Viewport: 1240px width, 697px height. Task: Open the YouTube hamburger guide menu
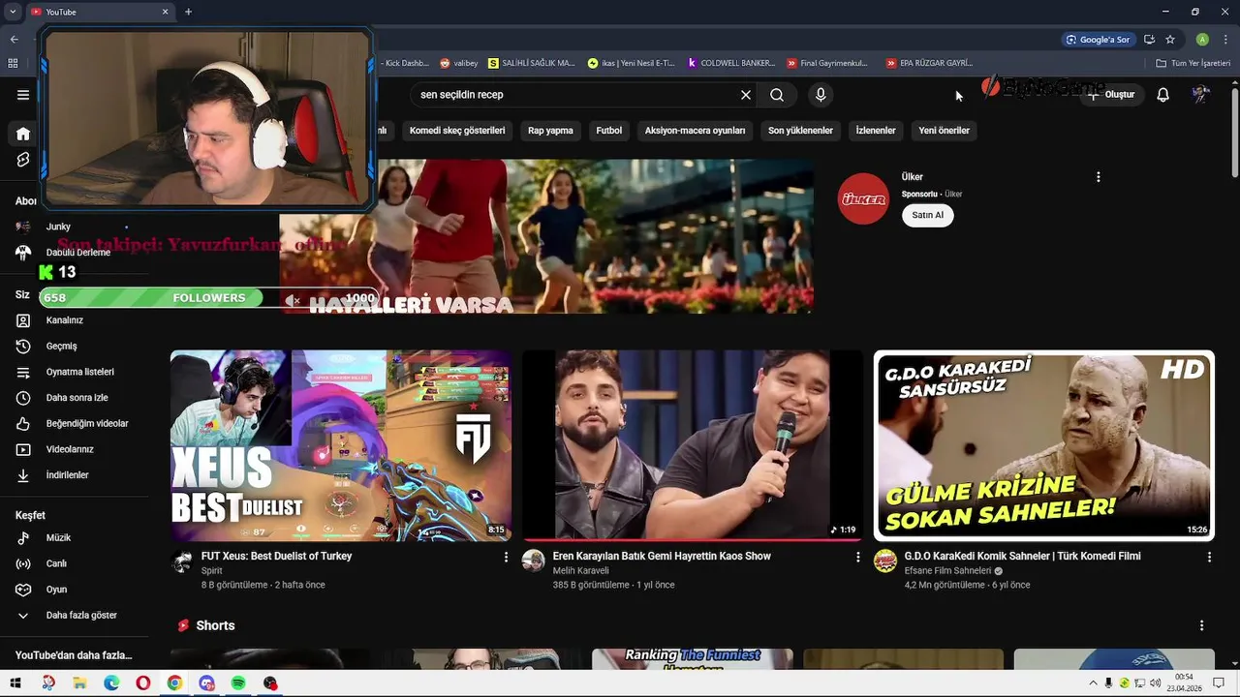pos(23,95)
